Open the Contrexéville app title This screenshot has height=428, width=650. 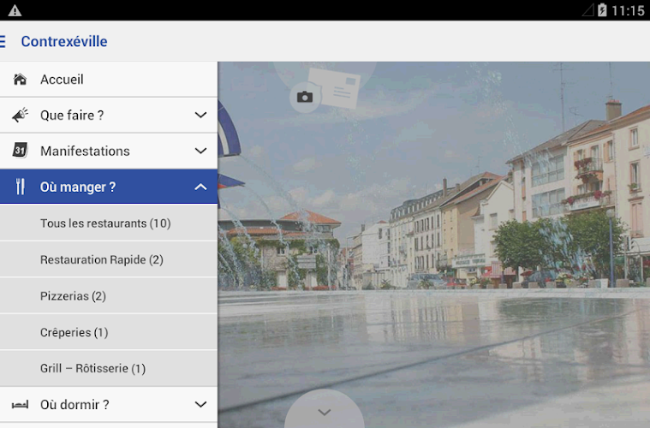tap(64, 41)
